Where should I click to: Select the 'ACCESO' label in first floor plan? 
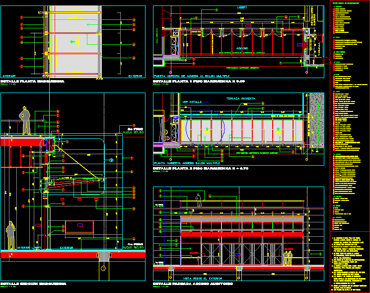(242, 48)
